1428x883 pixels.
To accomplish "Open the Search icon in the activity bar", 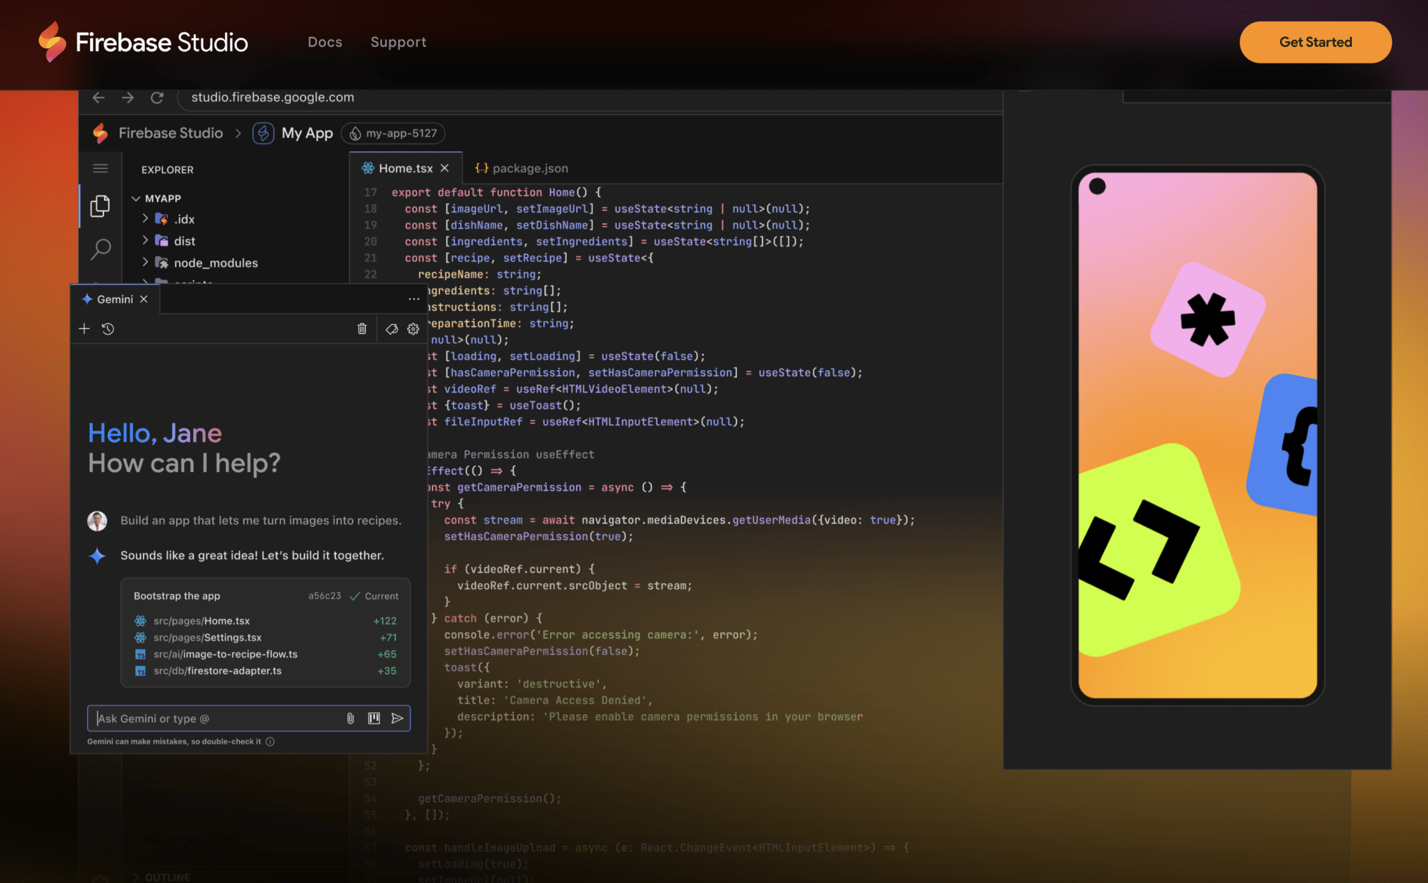I will (100, 249).
